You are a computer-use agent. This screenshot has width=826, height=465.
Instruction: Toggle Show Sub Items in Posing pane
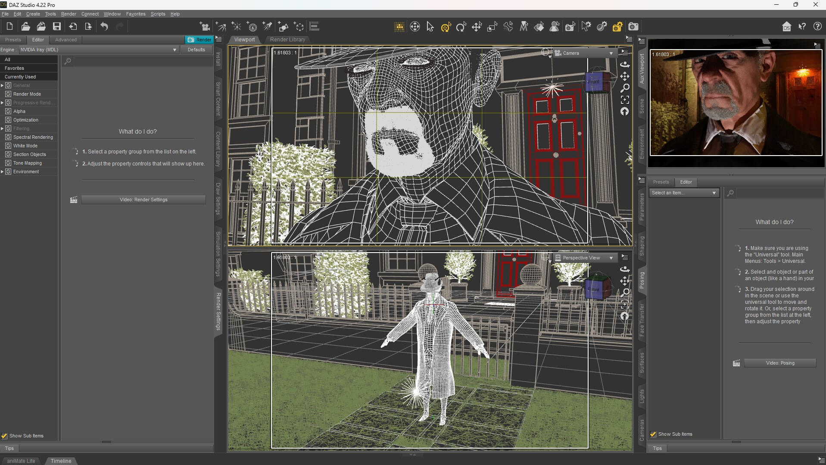(653, 434)
